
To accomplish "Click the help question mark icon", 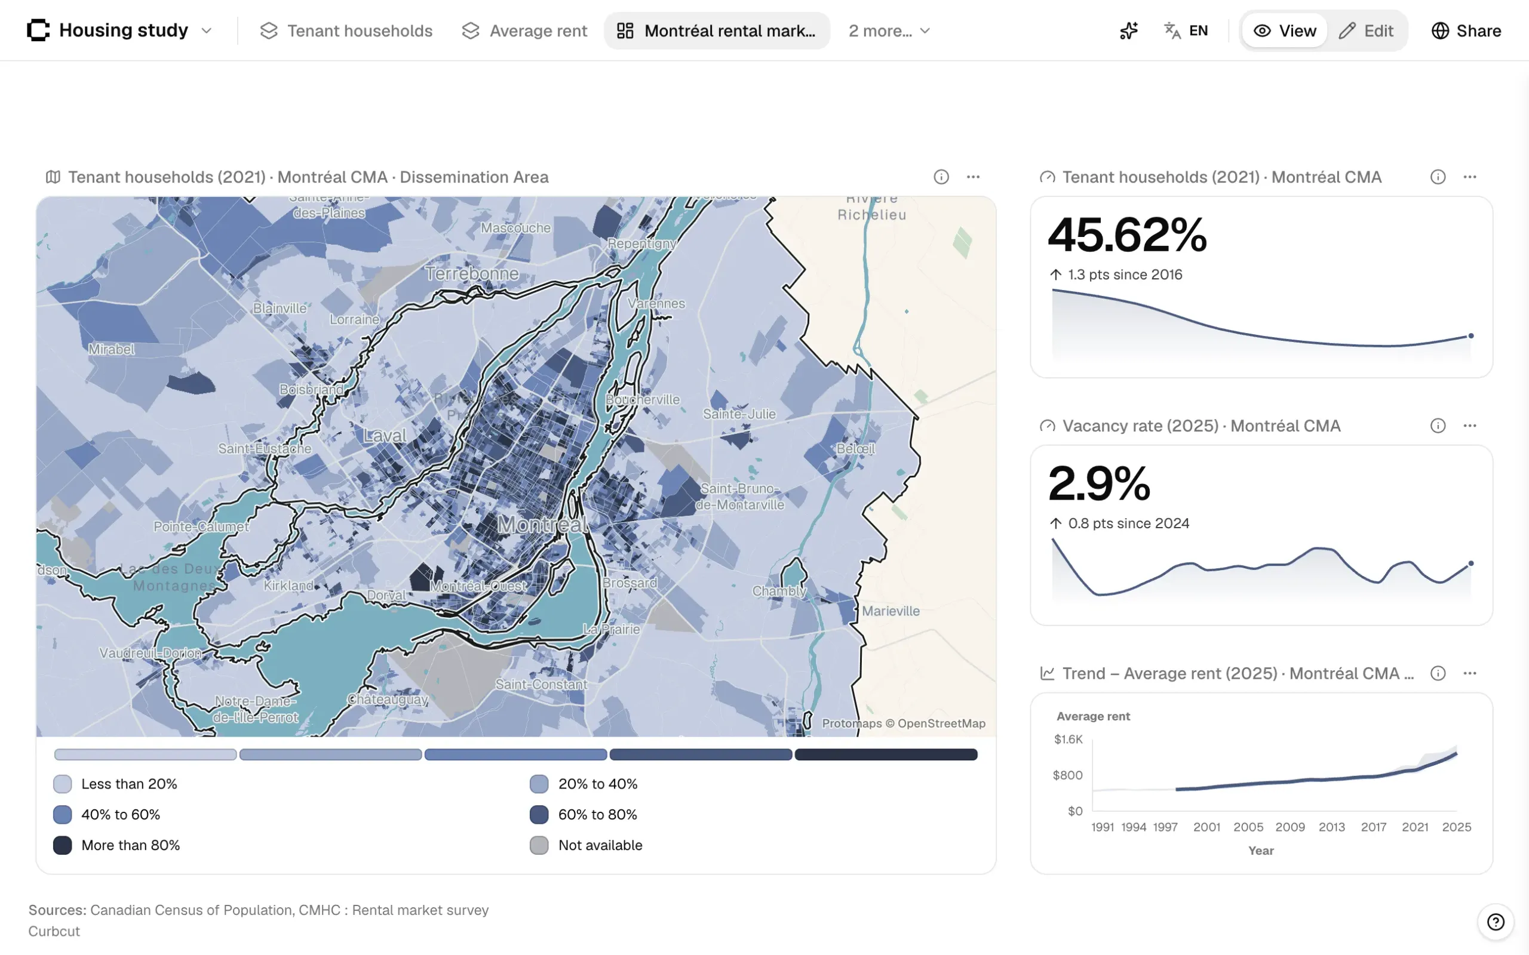I will [1496, 922].
